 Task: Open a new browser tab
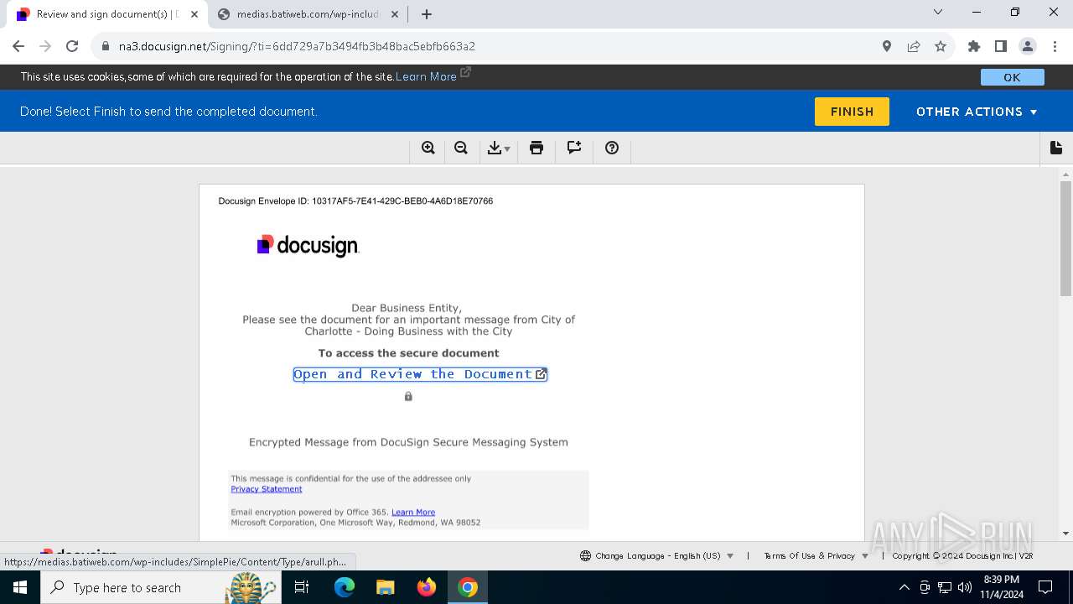pos(427,14)
